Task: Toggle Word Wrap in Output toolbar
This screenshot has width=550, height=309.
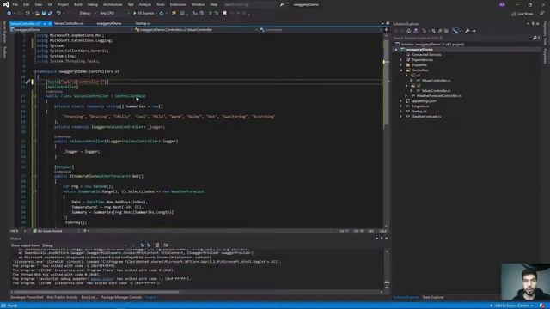Action: [166, 245]
